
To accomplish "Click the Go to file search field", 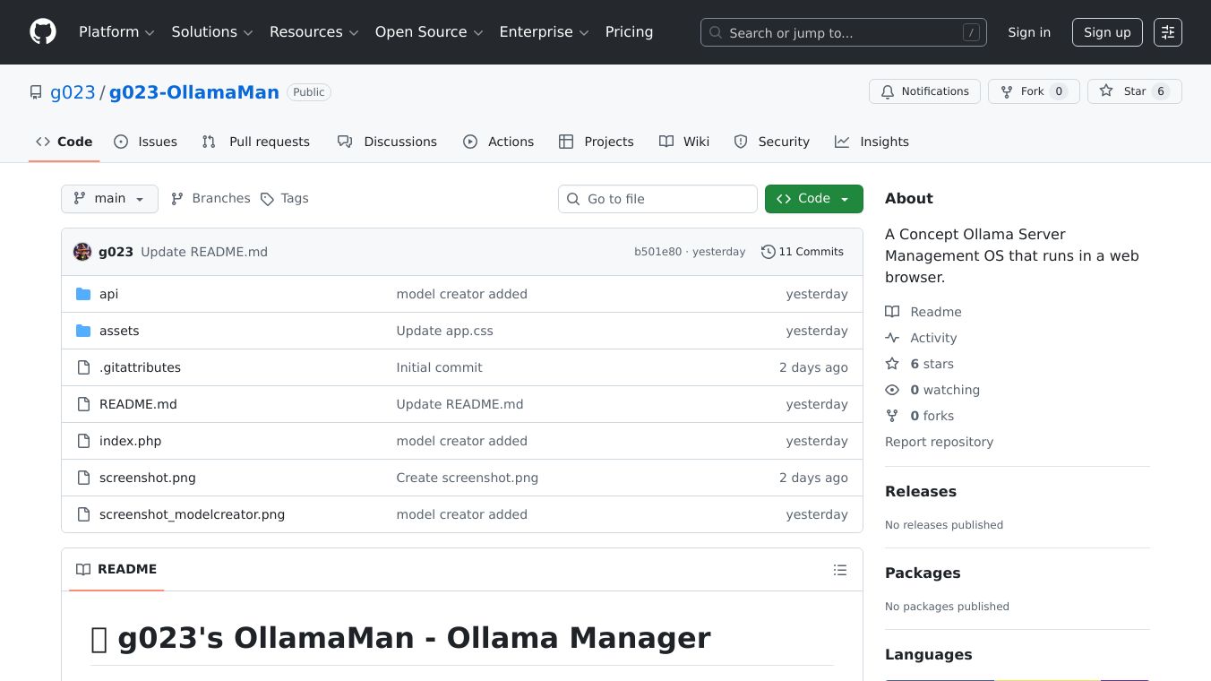I will click(x=657, y=198).
